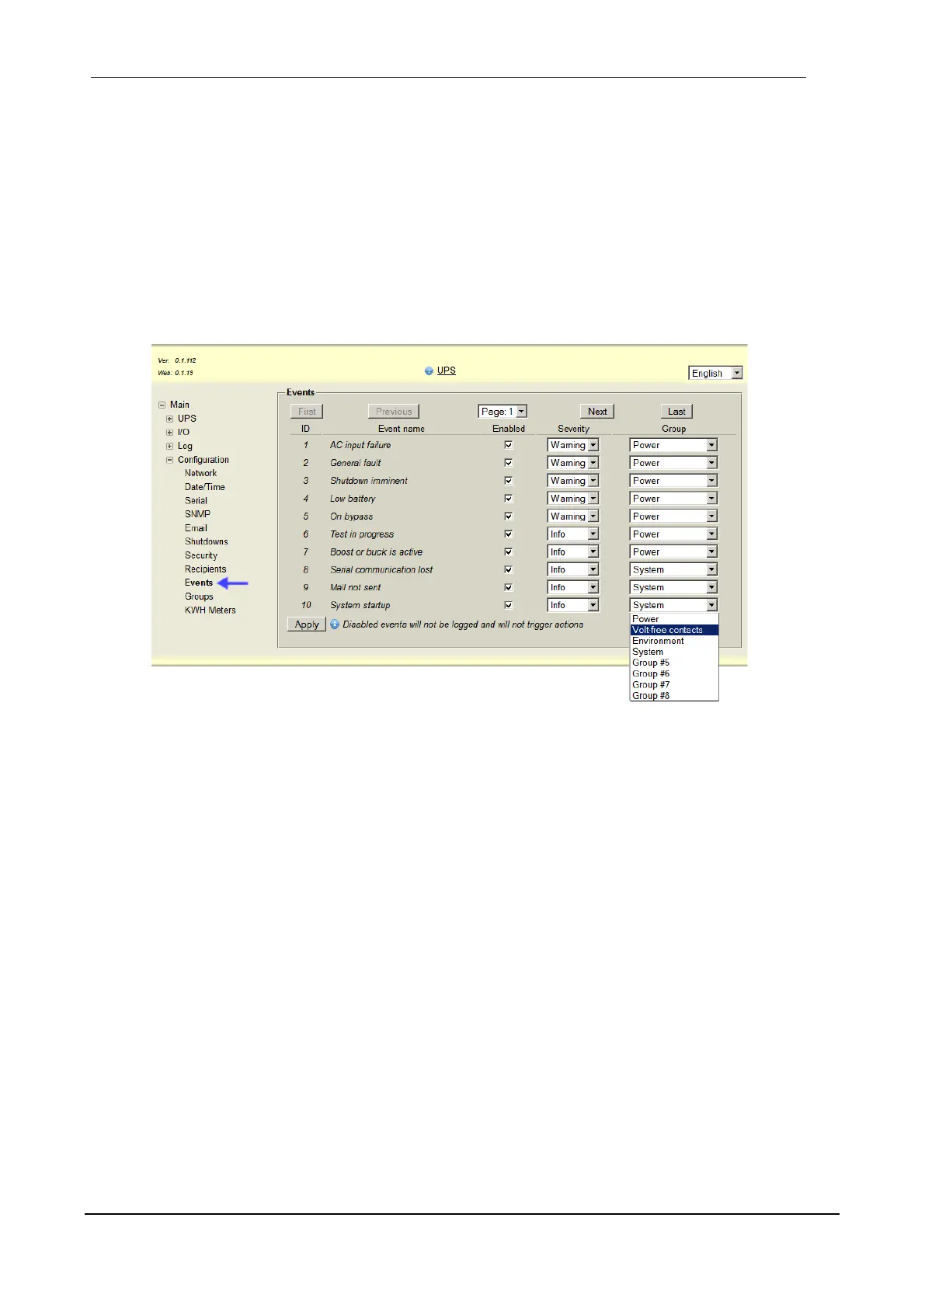Collapse the Configuration tree node
This screenshot has height=1308, width=925.
pyautogui.click(x=169, y=460)
